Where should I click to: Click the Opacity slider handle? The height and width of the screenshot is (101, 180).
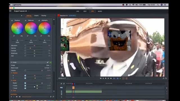[42, 70]
